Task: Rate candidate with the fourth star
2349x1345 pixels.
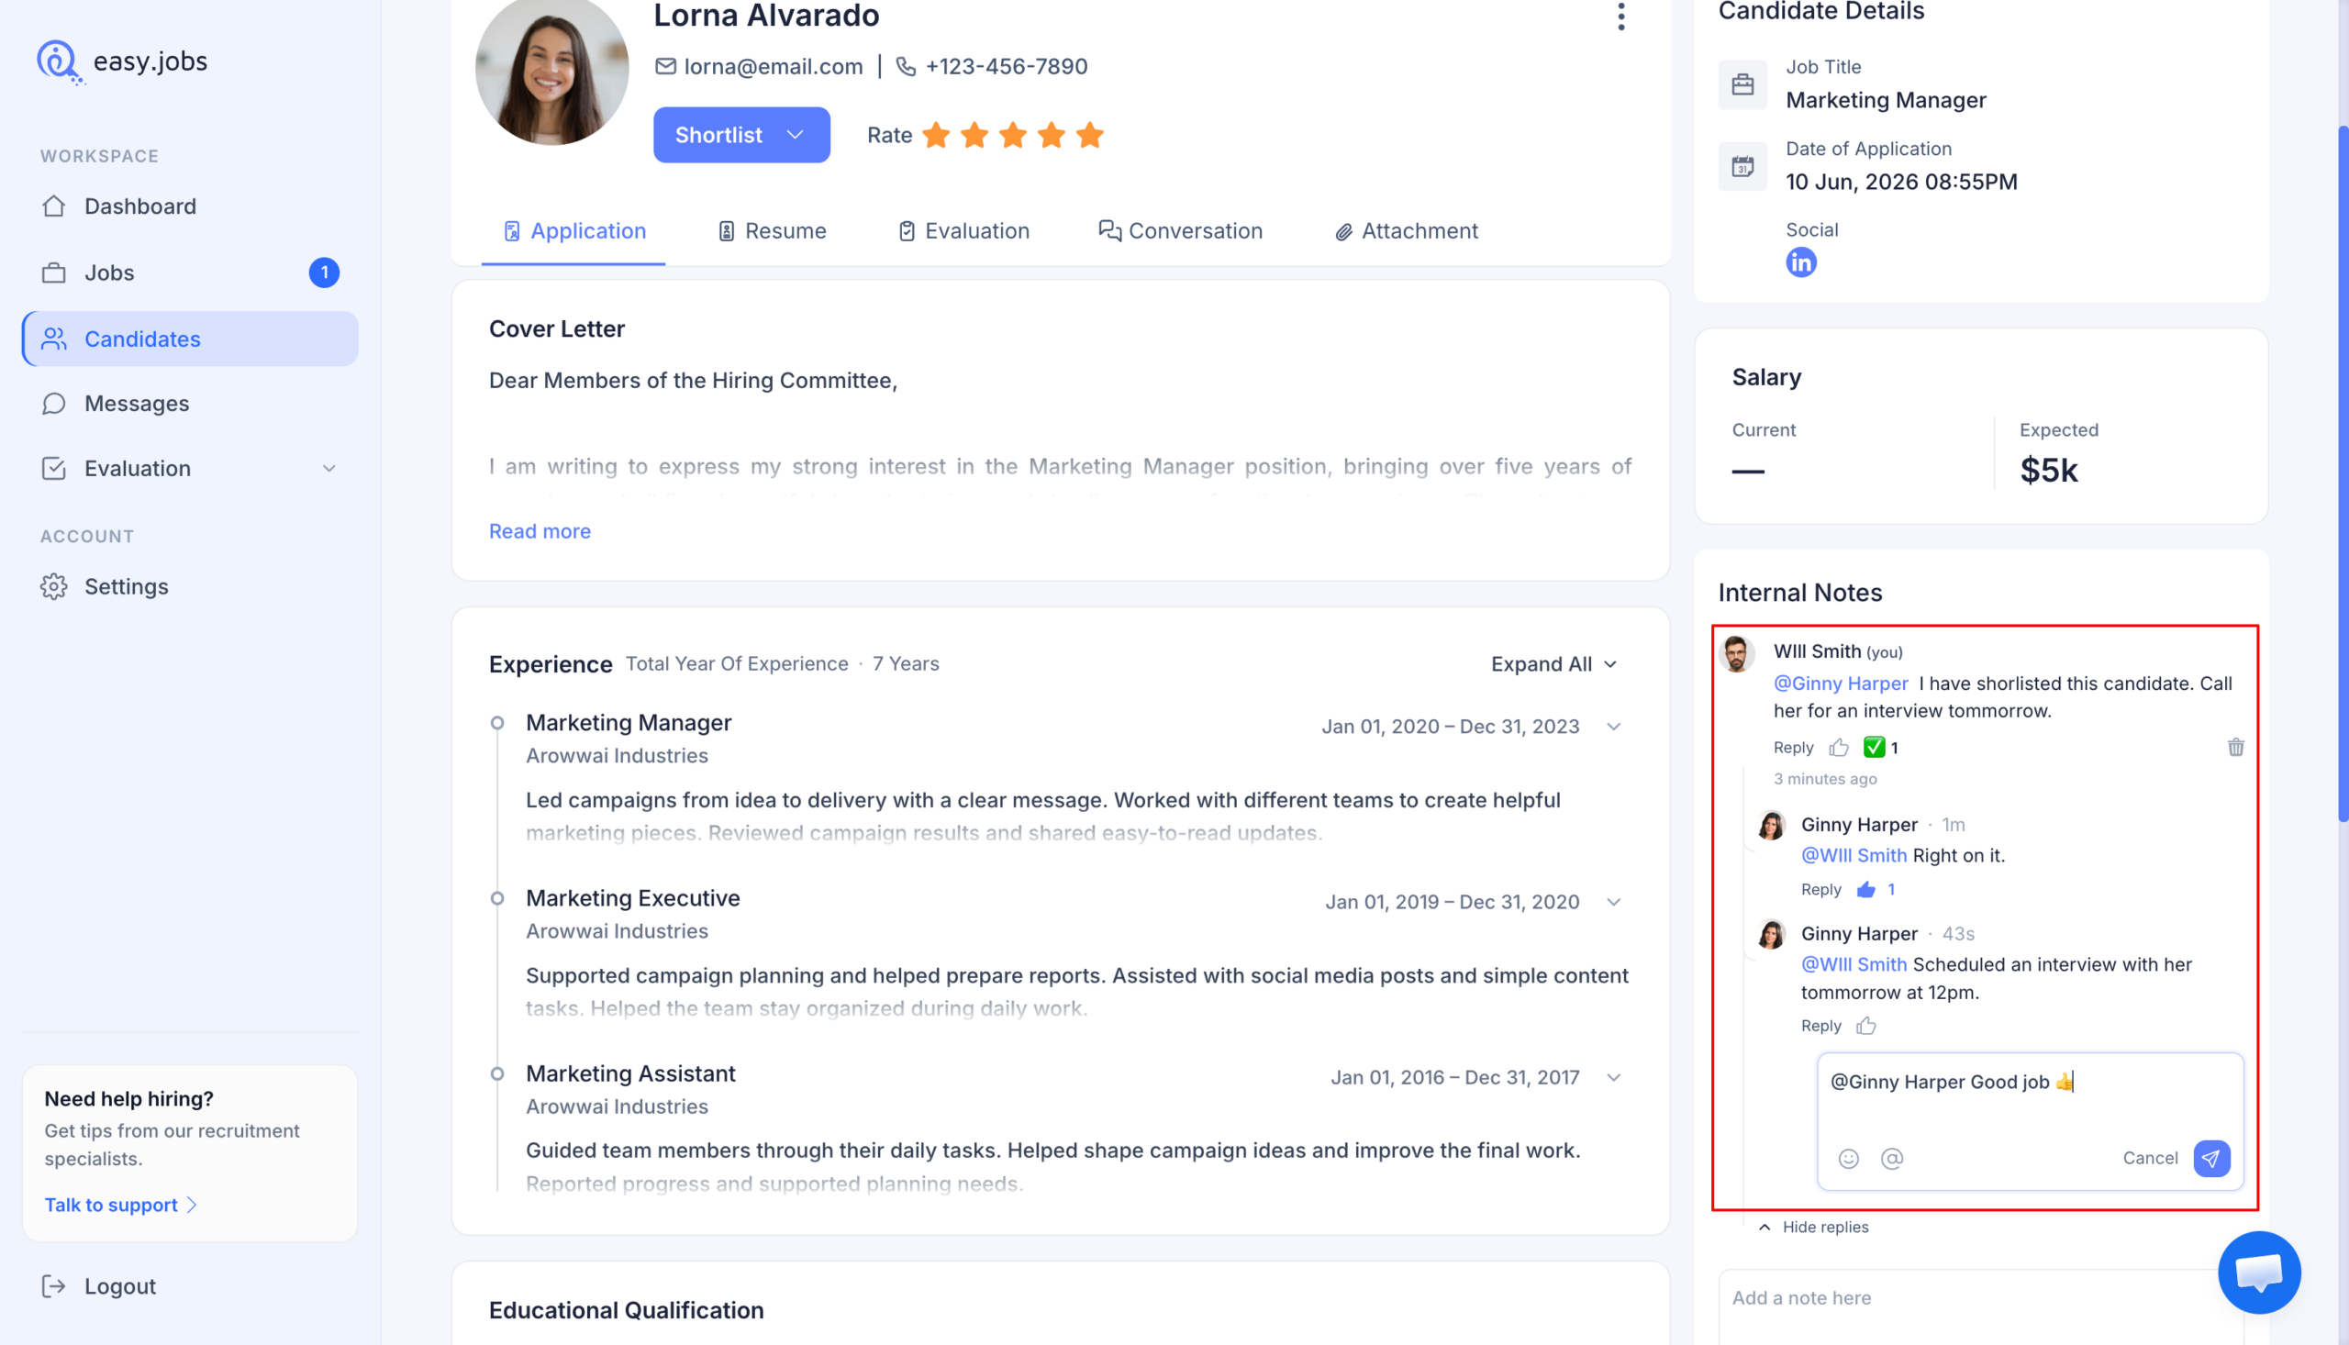Action: click(1052, 135)
